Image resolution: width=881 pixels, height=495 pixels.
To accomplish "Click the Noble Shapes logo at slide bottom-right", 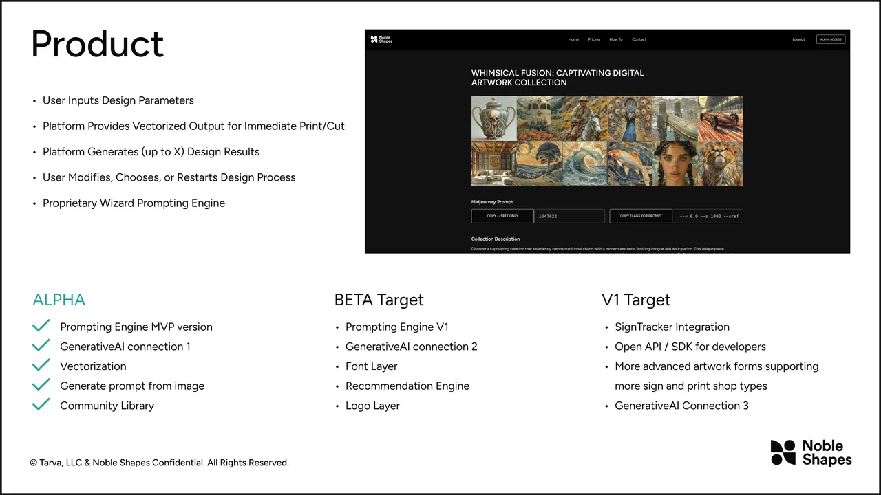I will (811, 453).
